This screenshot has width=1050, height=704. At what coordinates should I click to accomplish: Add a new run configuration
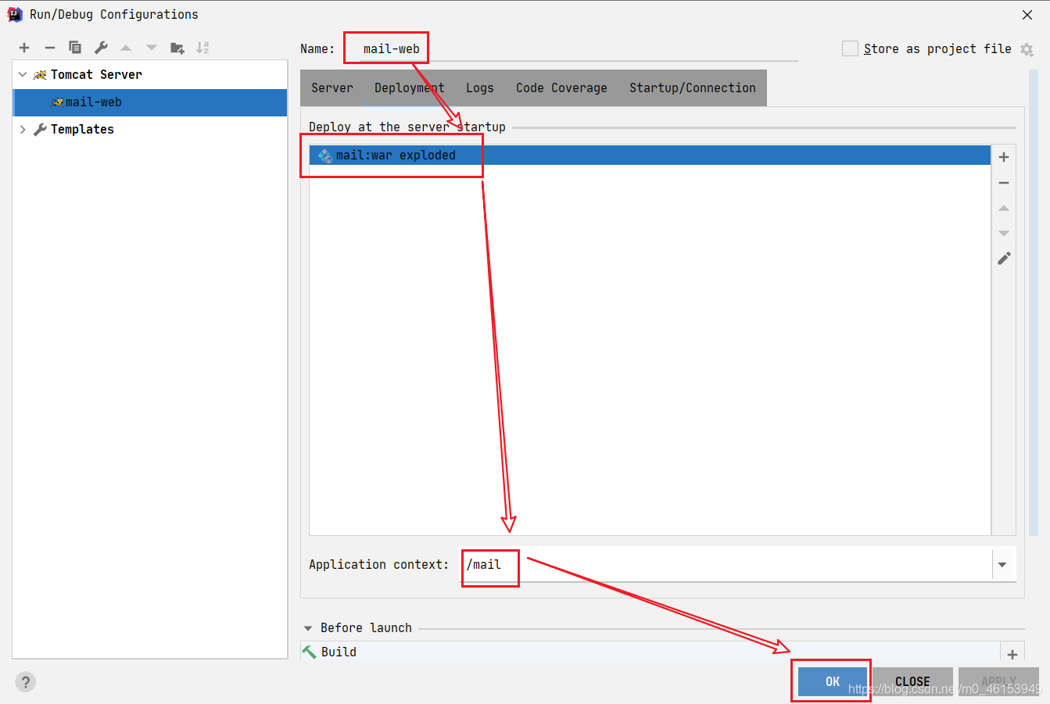coord(24,48)
